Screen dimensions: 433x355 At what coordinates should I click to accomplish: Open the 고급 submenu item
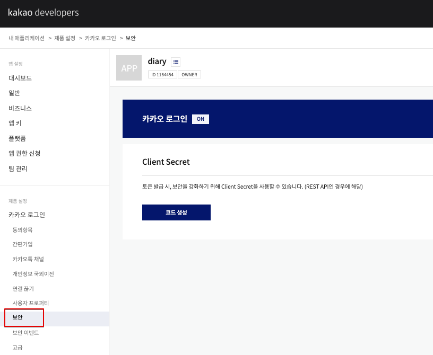[x=18, y=348]
